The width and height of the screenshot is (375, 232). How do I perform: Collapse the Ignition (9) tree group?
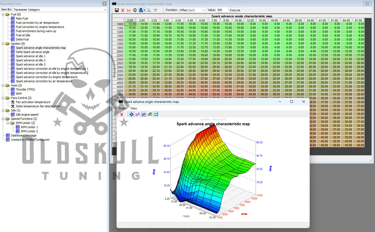(3, 44)
